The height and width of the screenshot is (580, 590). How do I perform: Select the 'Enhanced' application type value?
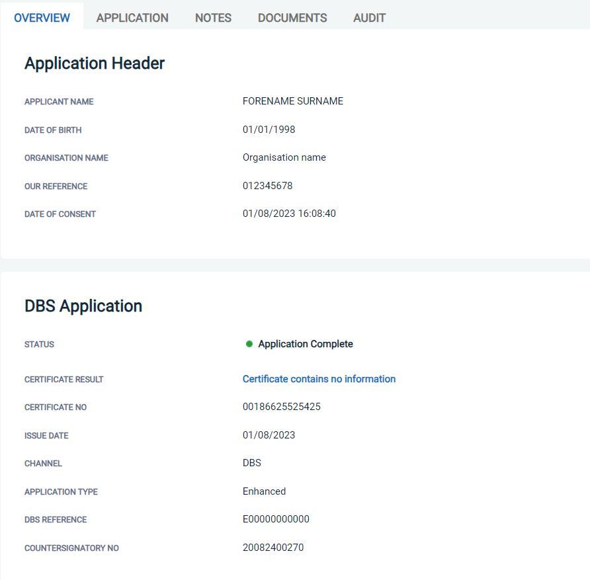coord(264,491)
